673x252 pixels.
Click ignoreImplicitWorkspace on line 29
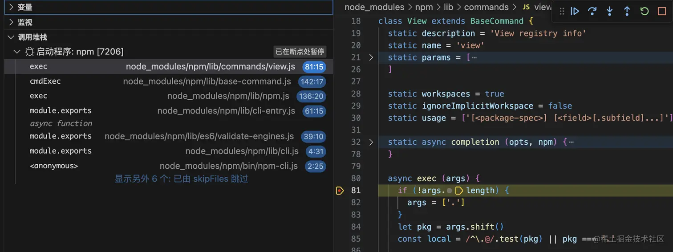(x=477, y=106)
